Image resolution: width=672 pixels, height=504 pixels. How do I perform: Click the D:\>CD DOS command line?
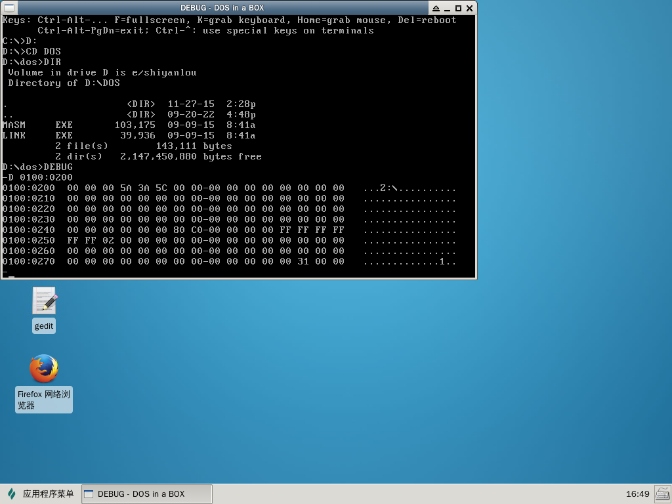[x=31, y=51]
